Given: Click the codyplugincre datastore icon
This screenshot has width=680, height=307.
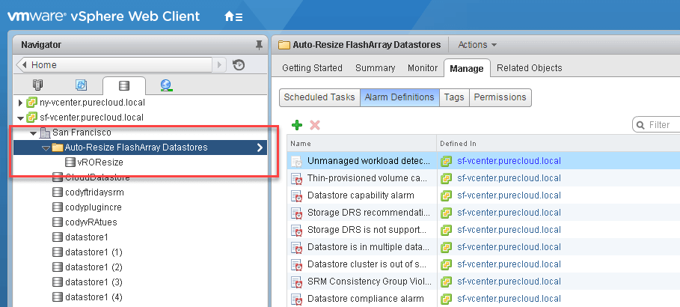Looking at the screenshot, I should click(x=58, y=207).
